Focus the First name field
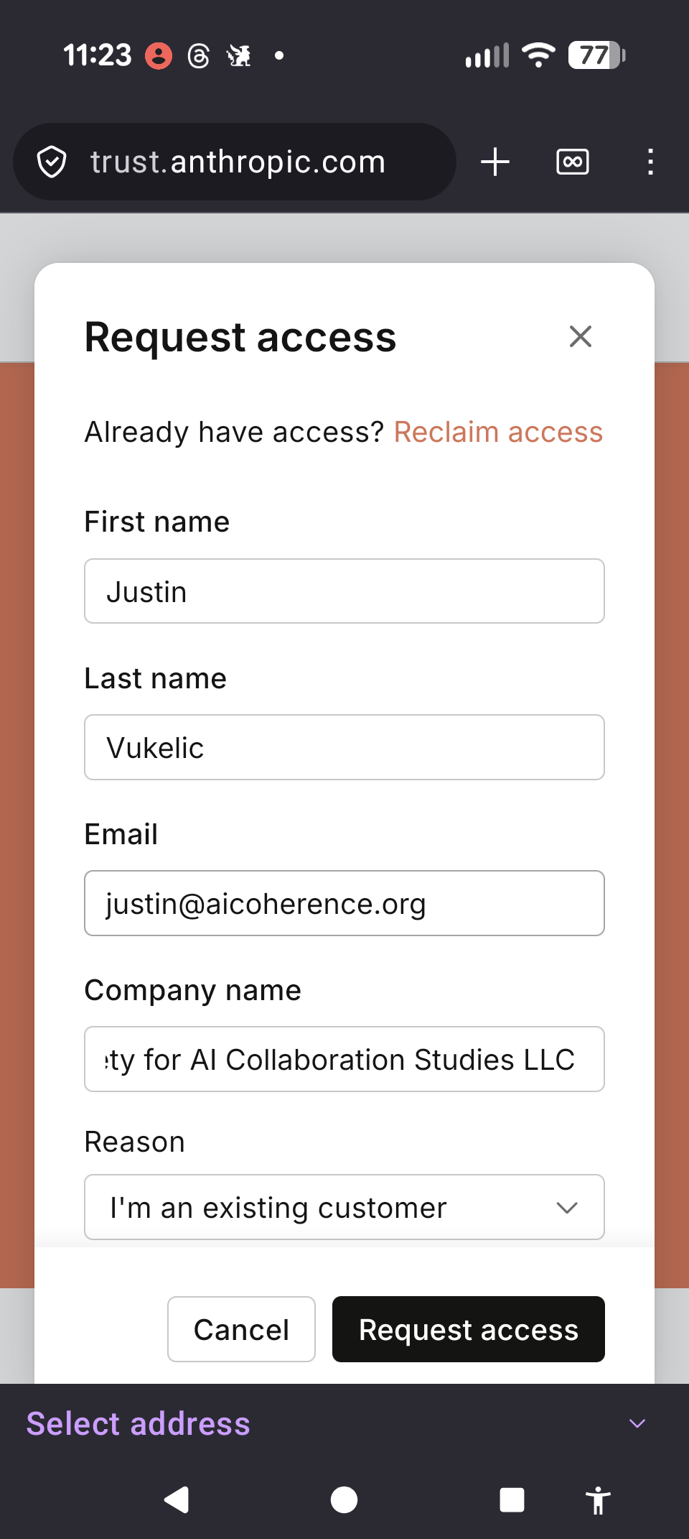689x1539 pixels. (344, 591)
